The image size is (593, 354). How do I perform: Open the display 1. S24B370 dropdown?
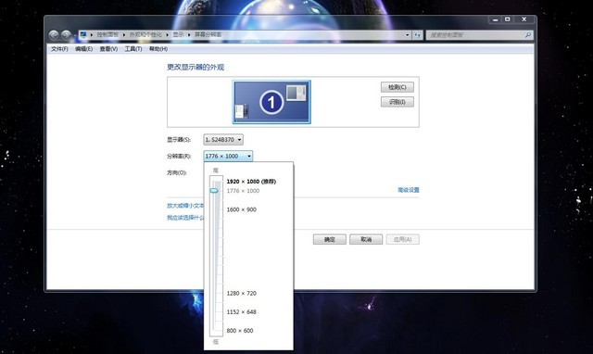pos(223,140)
